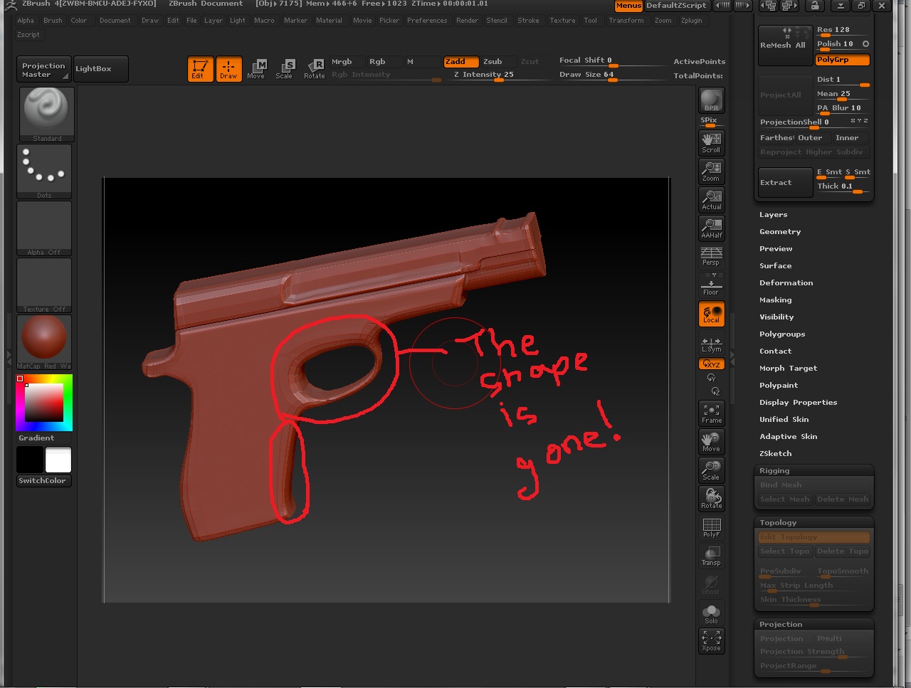Expand the Deformation subpalette

click(x=786, y=283)
